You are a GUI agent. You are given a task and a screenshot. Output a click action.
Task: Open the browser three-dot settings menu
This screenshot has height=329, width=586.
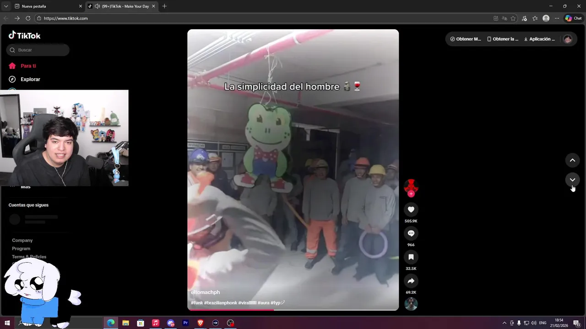pyautogui.click(x=557, y=18)
